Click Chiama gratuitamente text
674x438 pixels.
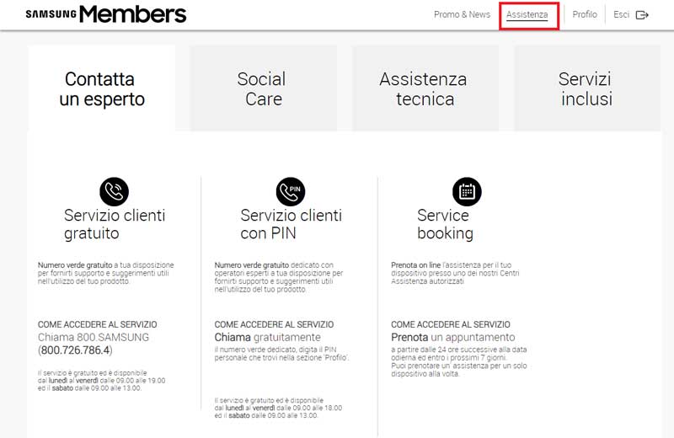pos(267,337)
